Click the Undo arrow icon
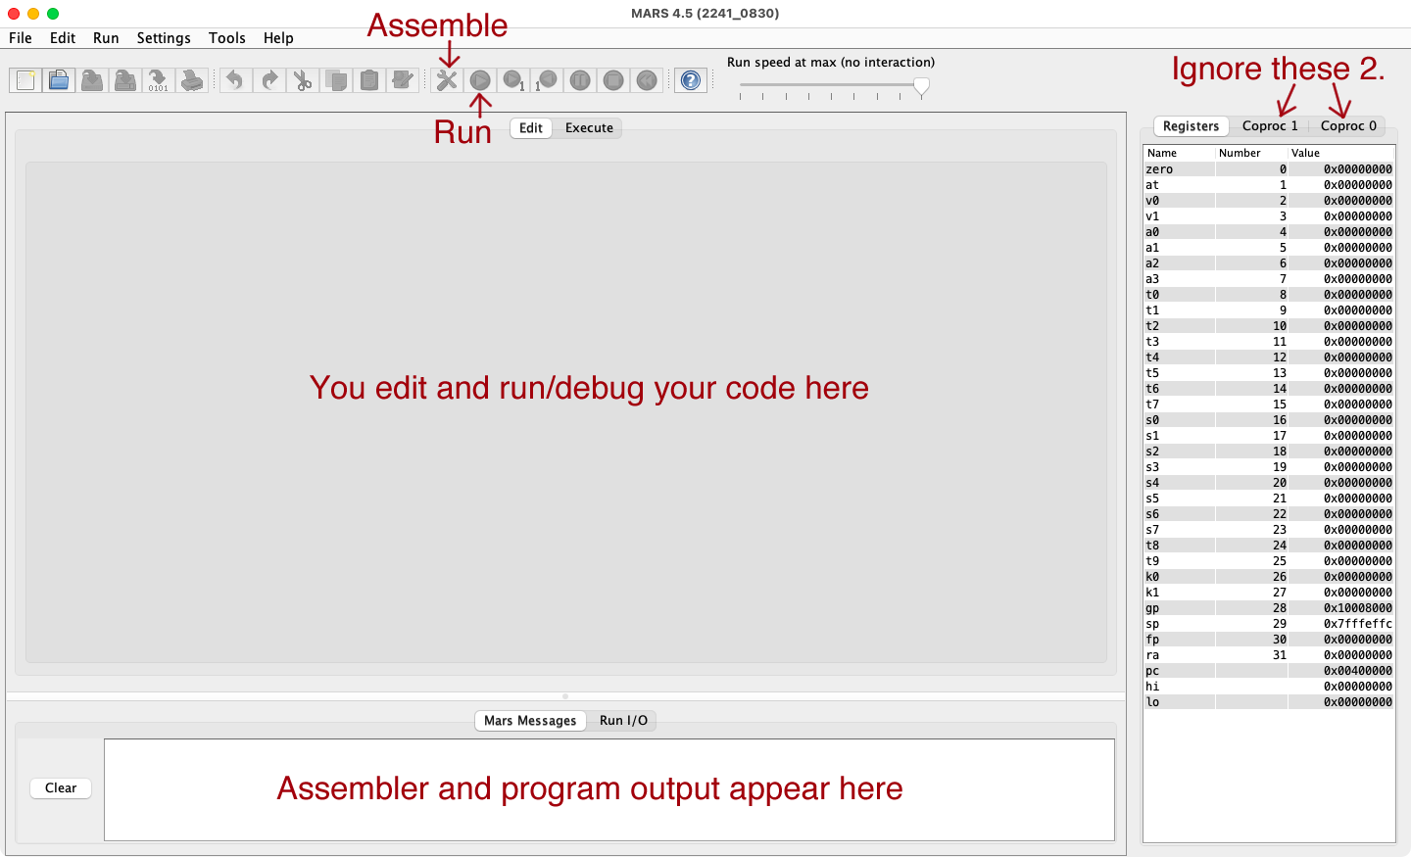The image size is (1411, 857). 235,80
